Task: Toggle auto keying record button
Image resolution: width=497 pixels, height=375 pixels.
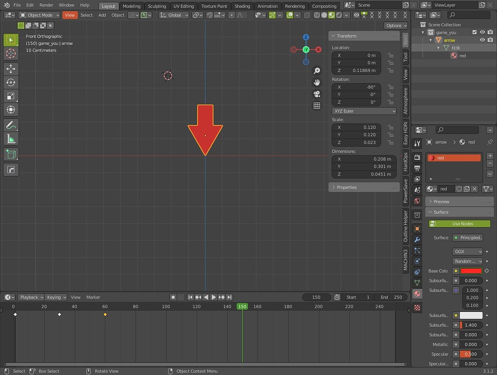Action: pyautogui.click(x=173, y=297)
